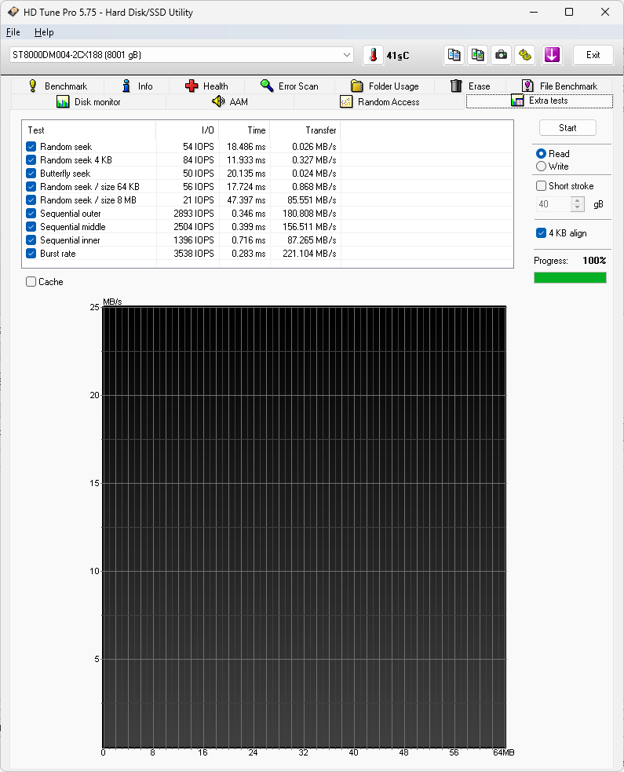Uncheck the Butterfly seek test

[x=31, y=174]
